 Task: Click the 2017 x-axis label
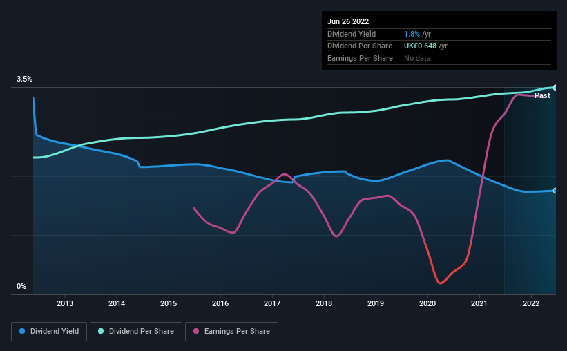click(x=272, y=303)
